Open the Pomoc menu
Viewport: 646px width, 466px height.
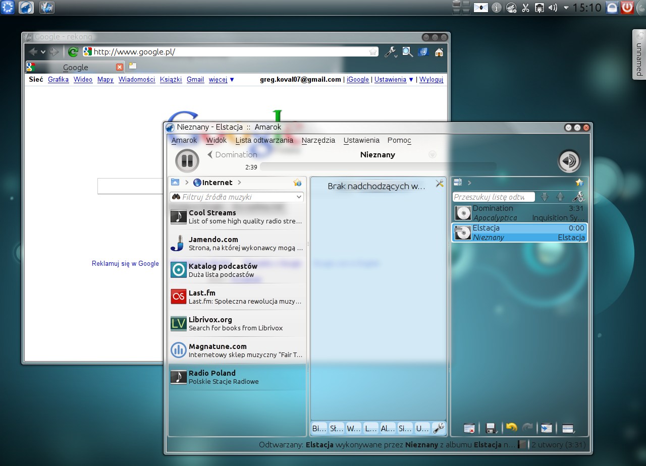click(x=399, y=140)
